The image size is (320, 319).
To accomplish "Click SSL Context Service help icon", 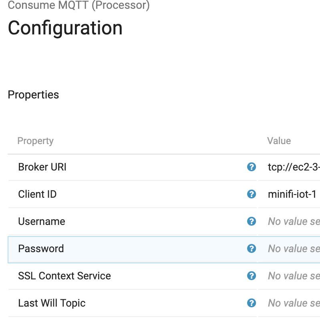I will 252,276.
